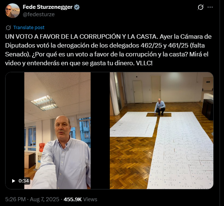The image size is (224, 206).
Task: Open the photo of papers on the floor
Action: click(x=162, y=130)
